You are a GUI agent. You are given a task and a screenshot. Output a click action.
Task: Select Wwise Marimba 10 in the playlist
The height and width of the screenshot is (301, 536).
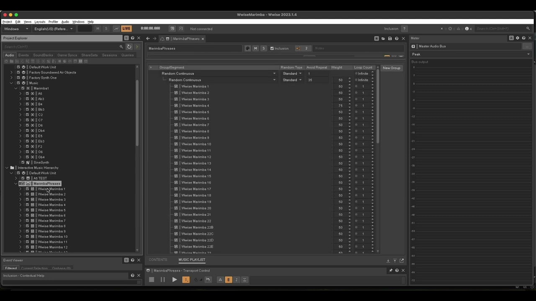(x=196, y=144)
